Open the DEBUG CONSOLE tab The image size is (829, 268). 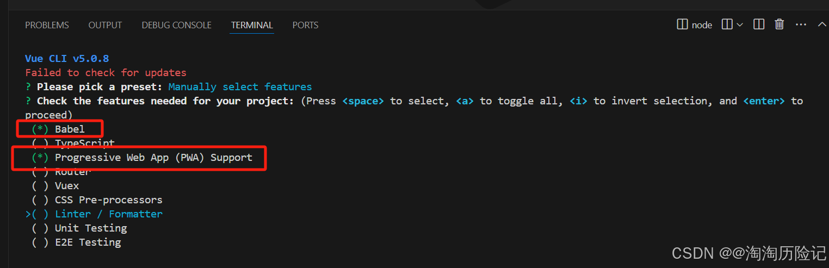pyautogui.click(x=176, y=25)
